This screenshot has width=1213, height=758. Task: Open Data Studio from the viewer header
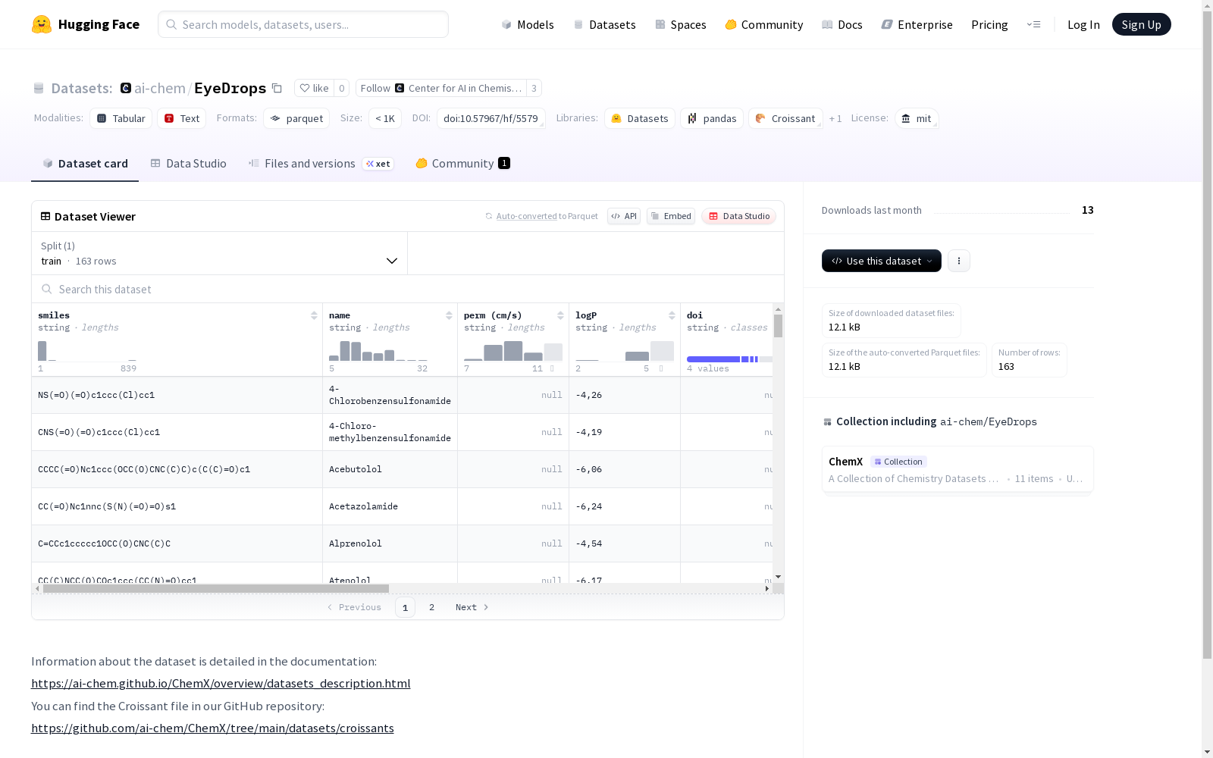tap(738, 216)
